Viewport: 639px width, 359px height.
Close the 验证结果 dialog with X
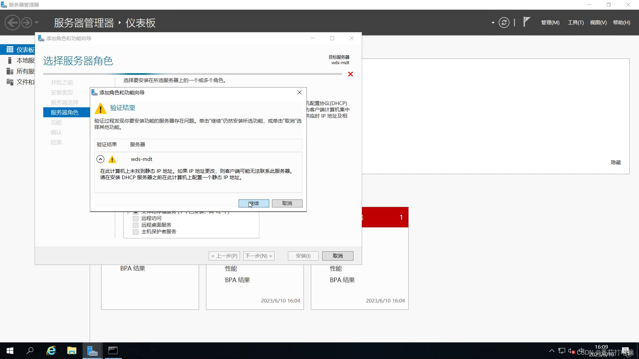[300, 92]
